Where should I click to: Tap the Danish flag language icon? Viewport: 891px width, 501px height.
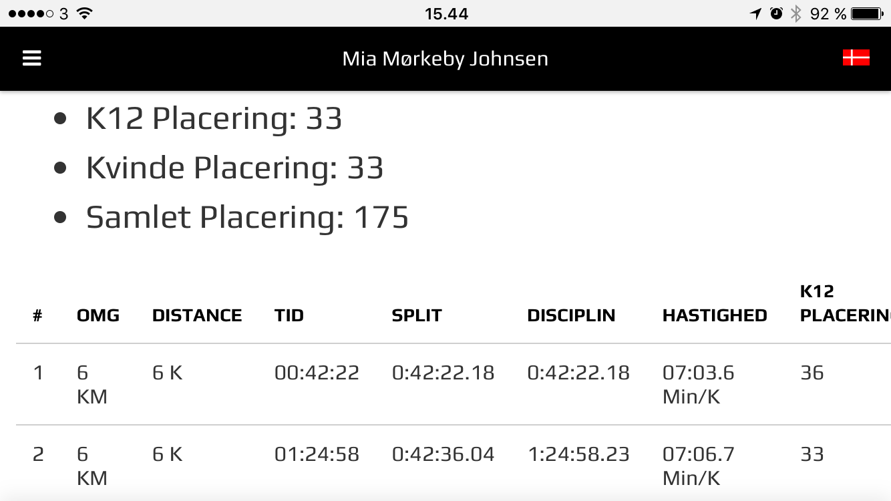coord(856,58)
